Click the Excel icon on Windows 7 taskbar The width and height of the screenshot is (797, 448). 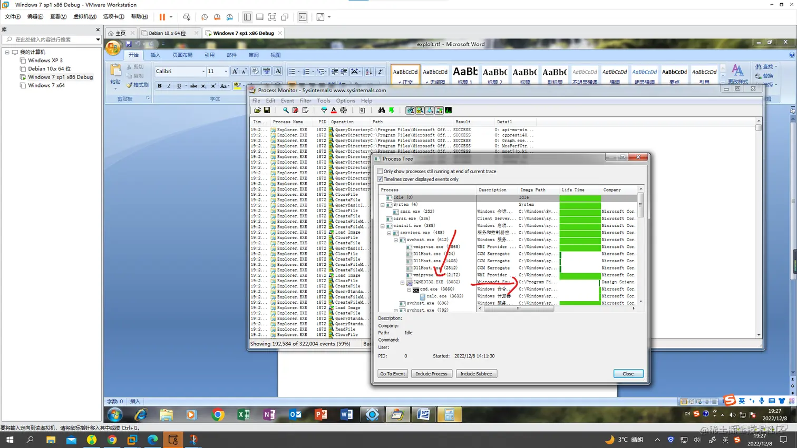[244, 415]
